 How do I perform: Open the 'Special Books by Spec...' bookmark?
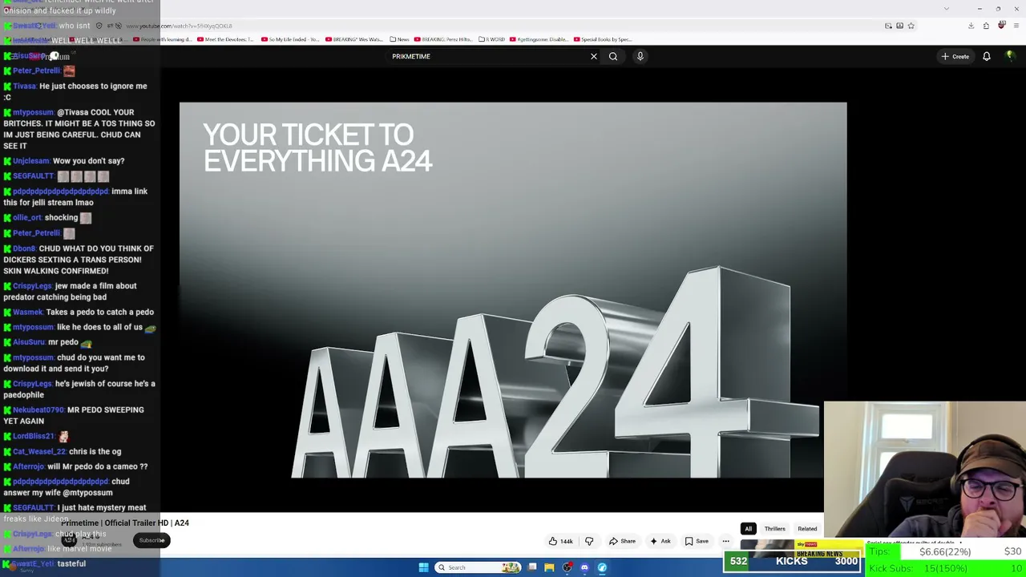click(x=602, y=39)
